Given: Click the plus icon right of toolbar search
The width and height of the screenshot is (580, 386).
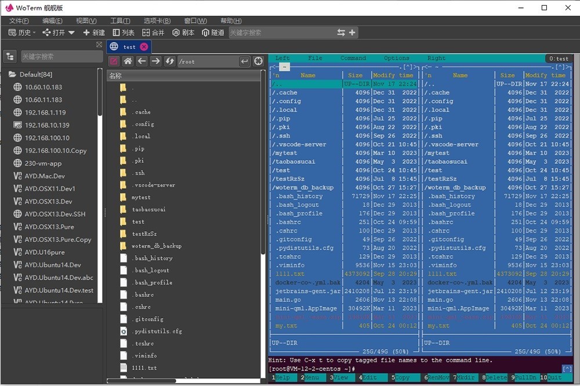Looking at the screenshot, I should (351, 32).
